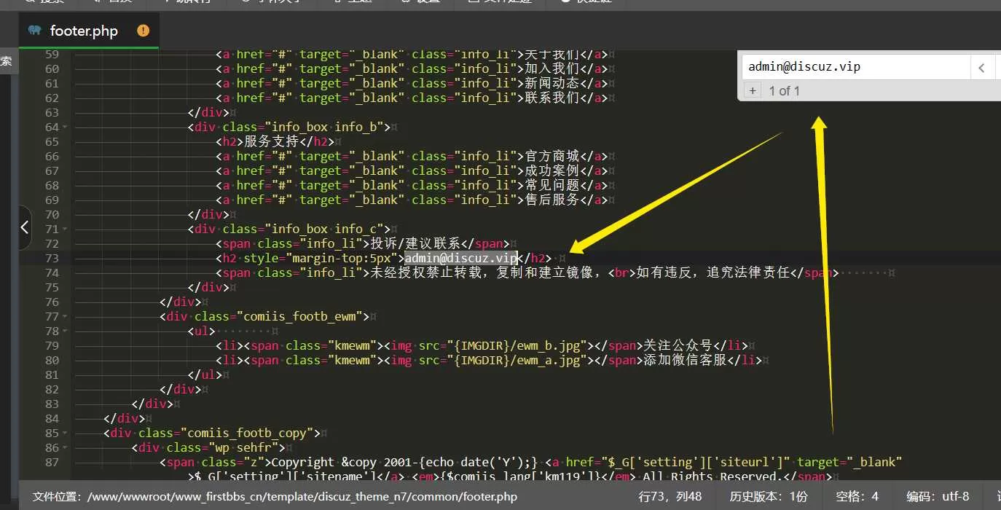Collapse the code fold at line 78

pos(66,331)
